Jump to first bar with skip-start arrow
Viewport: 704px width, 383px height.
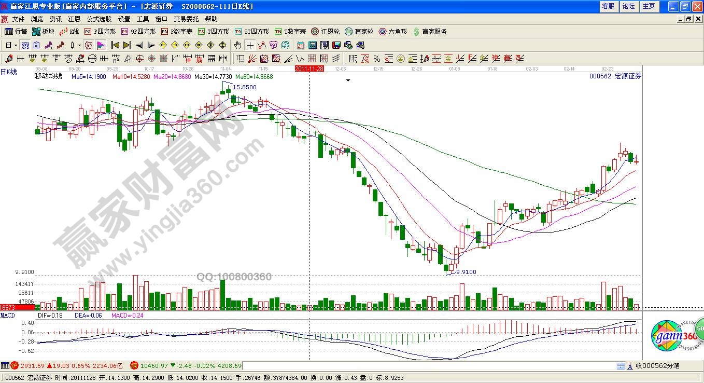tap(115, 45)
